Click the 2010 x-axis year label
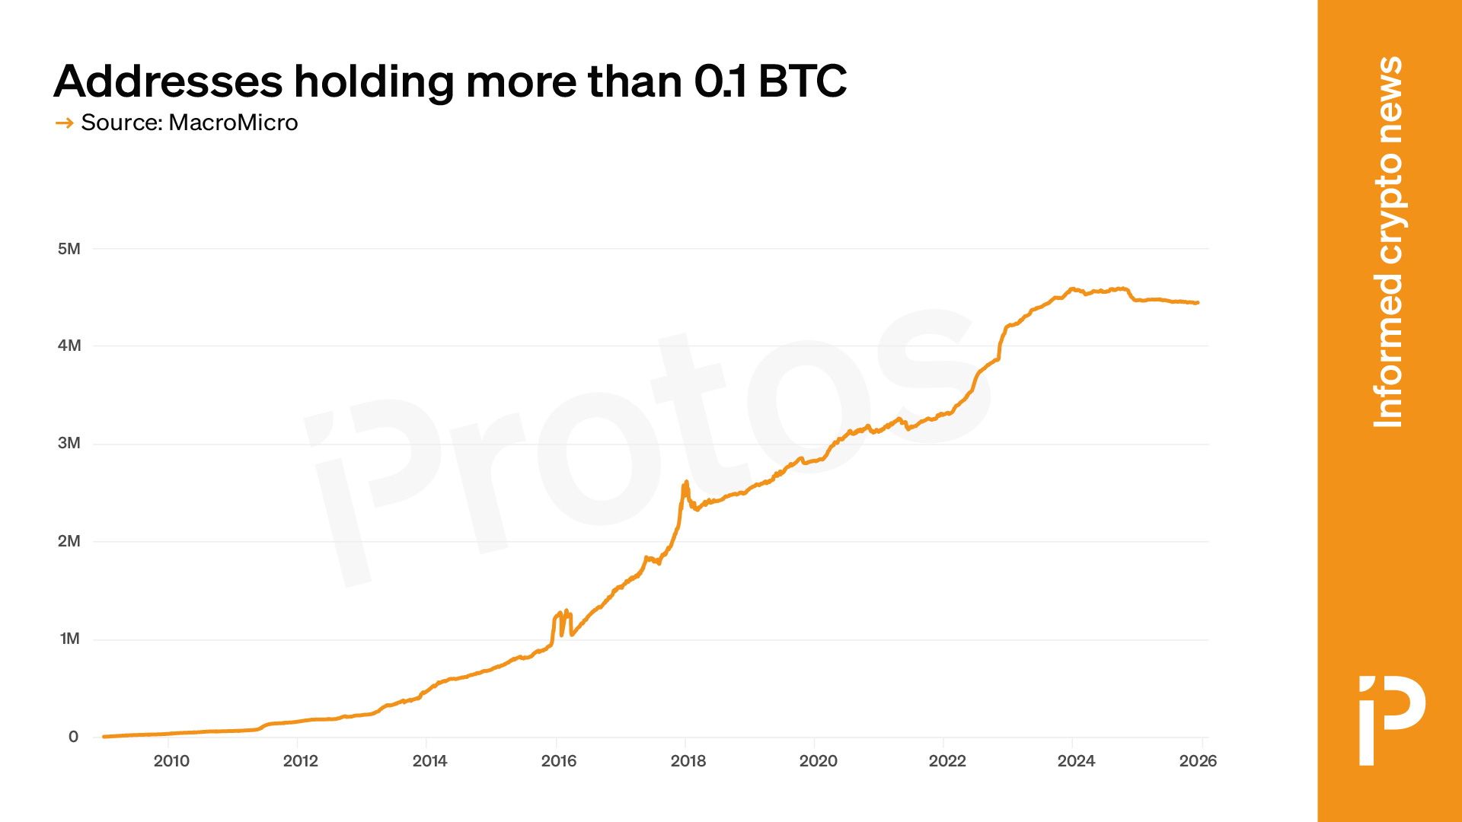The image size is (1462, 822). [171, 761]
